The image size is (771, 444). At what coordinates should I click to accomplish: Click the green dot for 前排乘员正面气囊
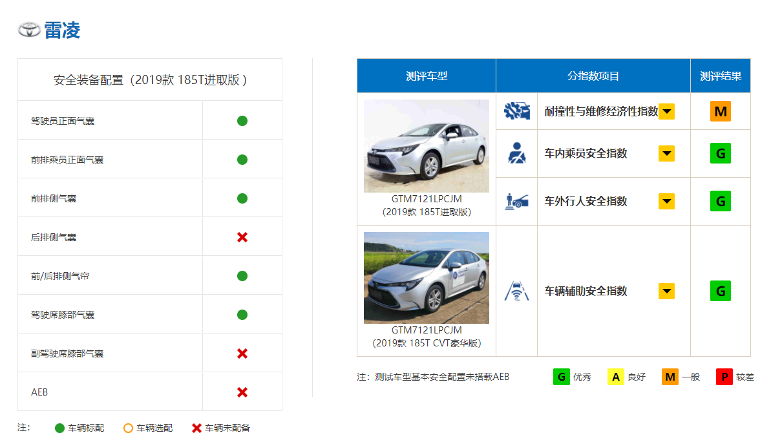click(x=242, y=160)
